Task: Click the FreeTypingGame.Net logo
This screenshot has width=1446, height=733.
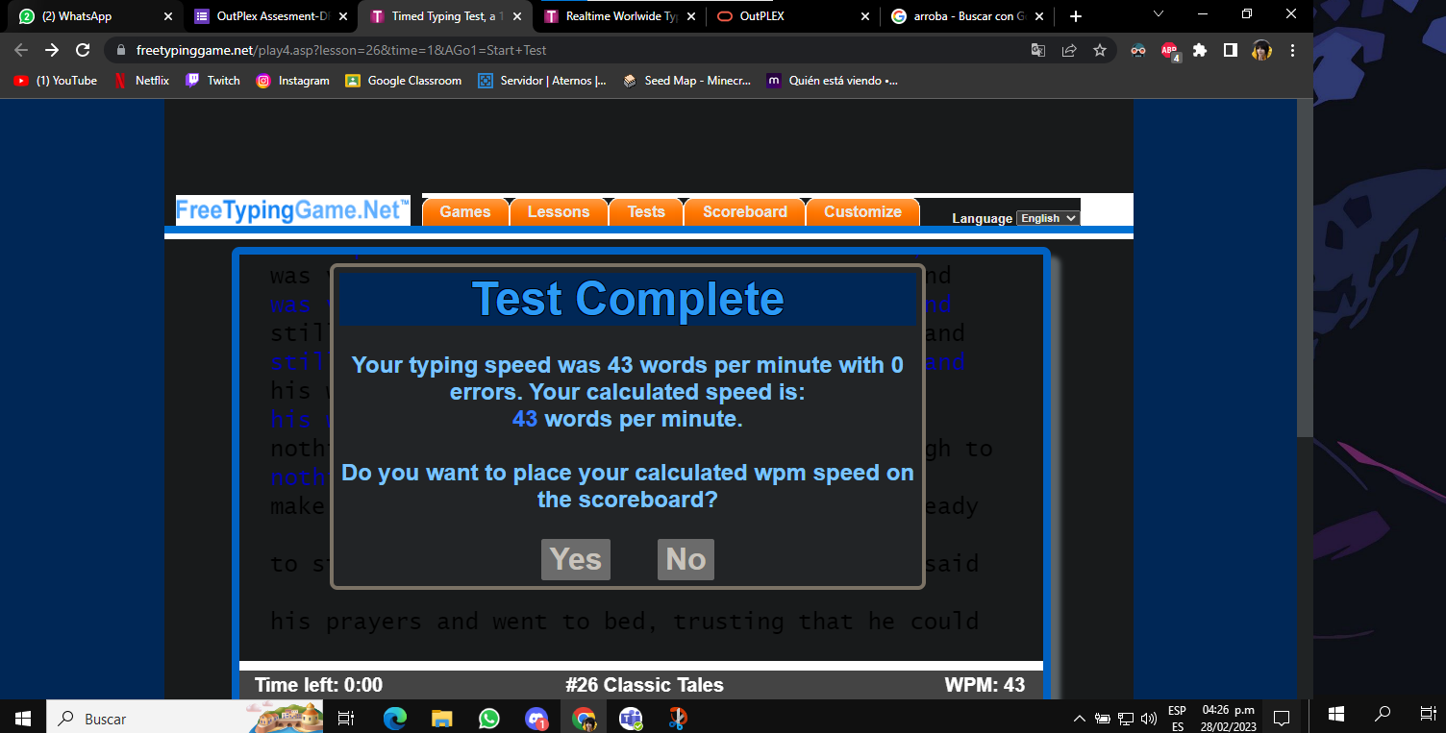Action: [x=293, y=211]
